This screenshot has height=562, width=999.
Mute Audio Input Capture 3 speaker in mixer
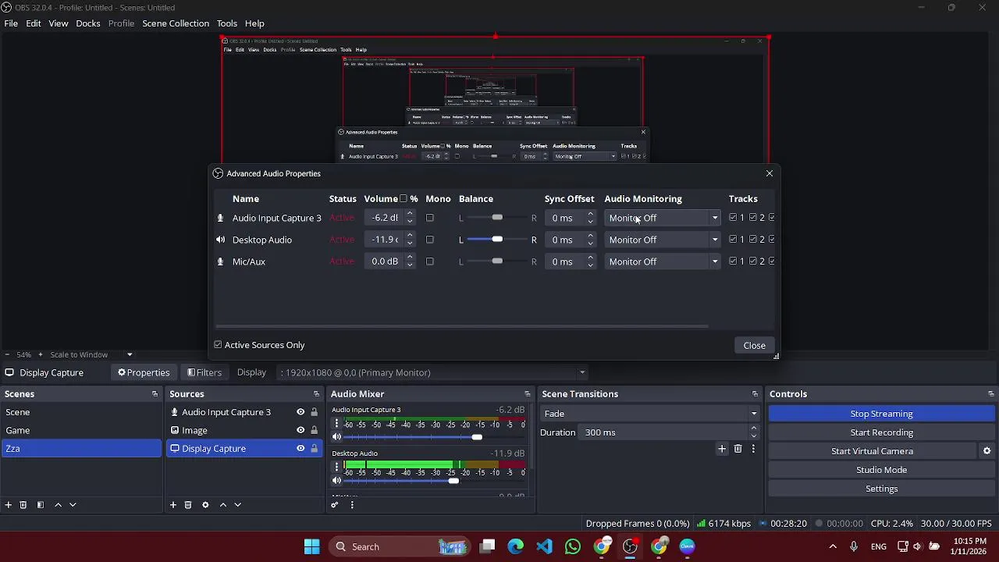coord(337,437)
